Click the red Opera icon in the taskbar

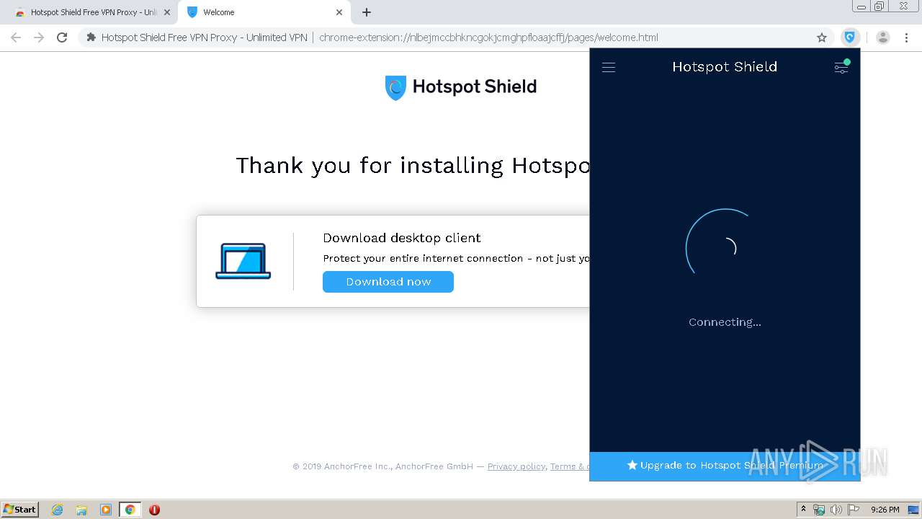154,510
